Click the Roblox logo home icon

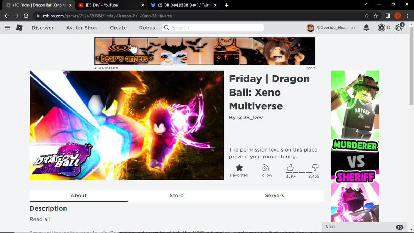point(19,28)
